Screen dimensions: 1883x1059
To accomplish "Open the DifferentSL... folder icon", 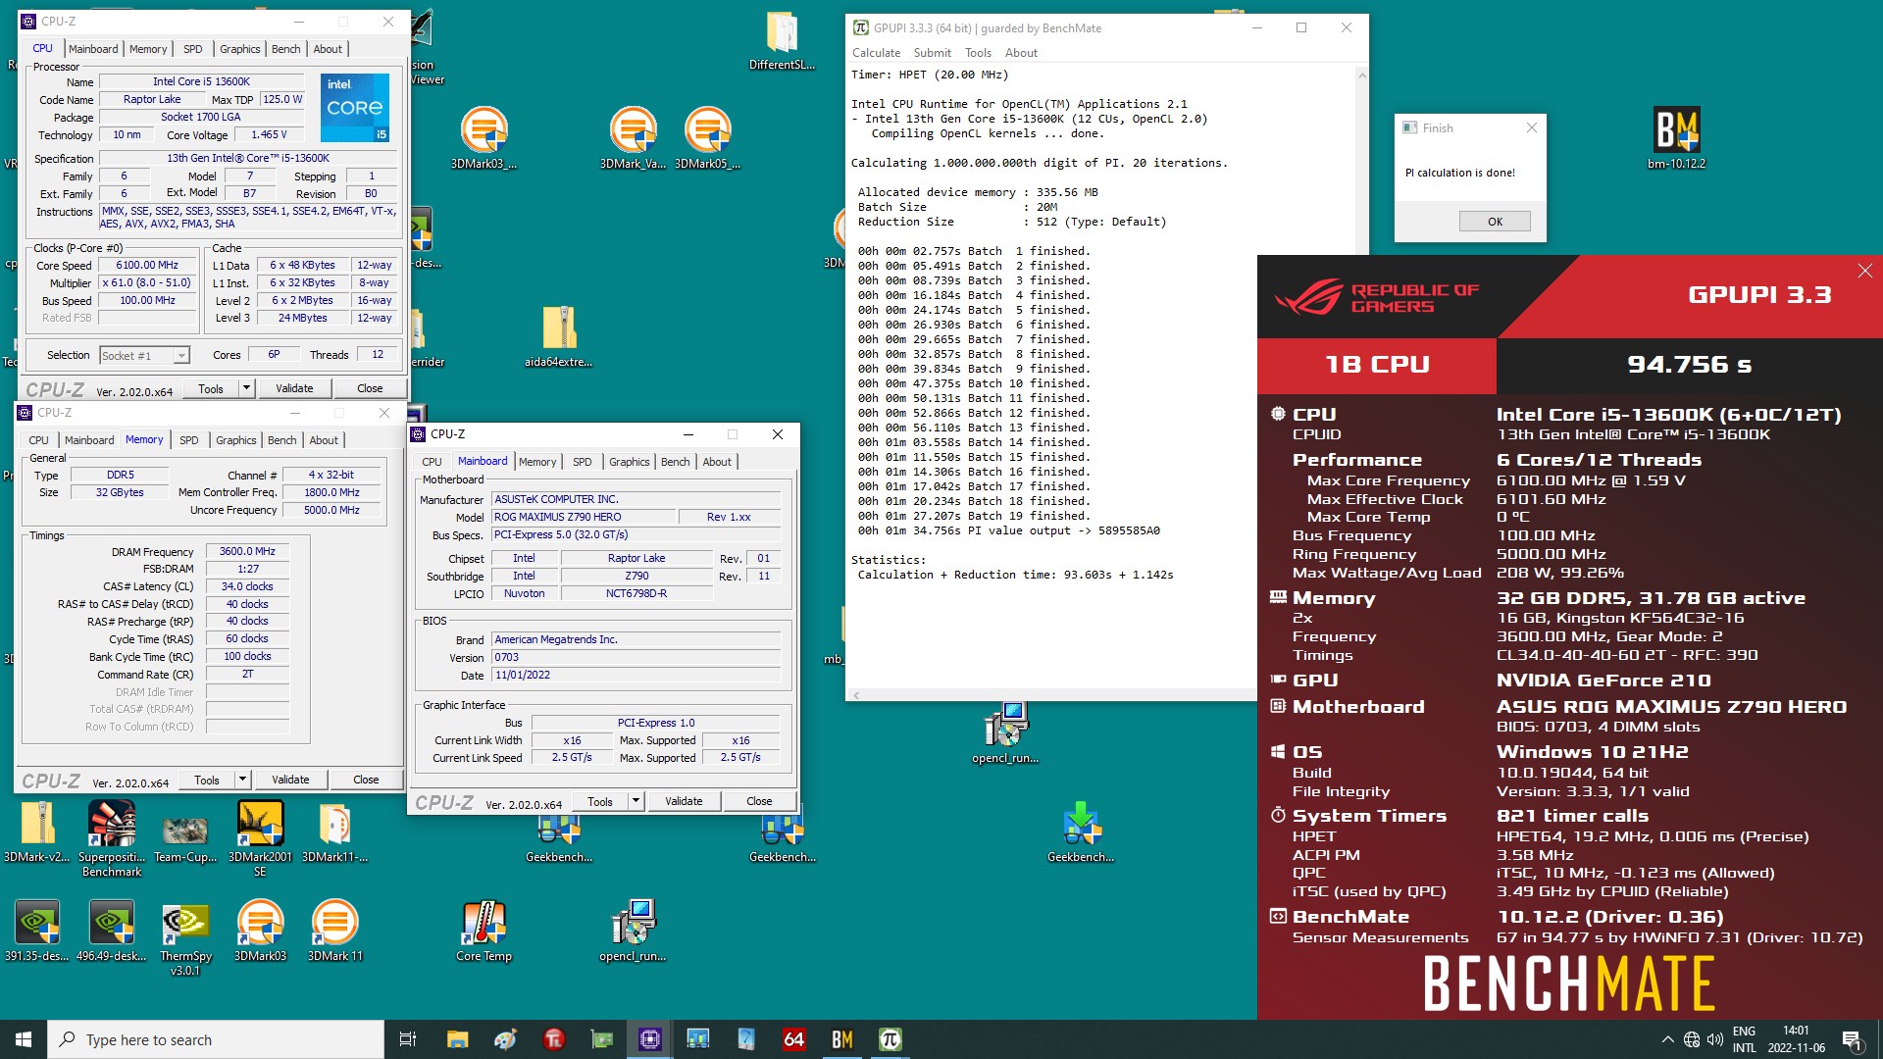I will [x=782, y=41].
